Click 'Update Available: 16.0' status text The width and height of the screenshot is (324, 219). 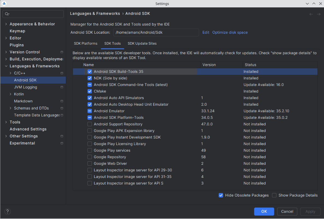click(263, 85)
